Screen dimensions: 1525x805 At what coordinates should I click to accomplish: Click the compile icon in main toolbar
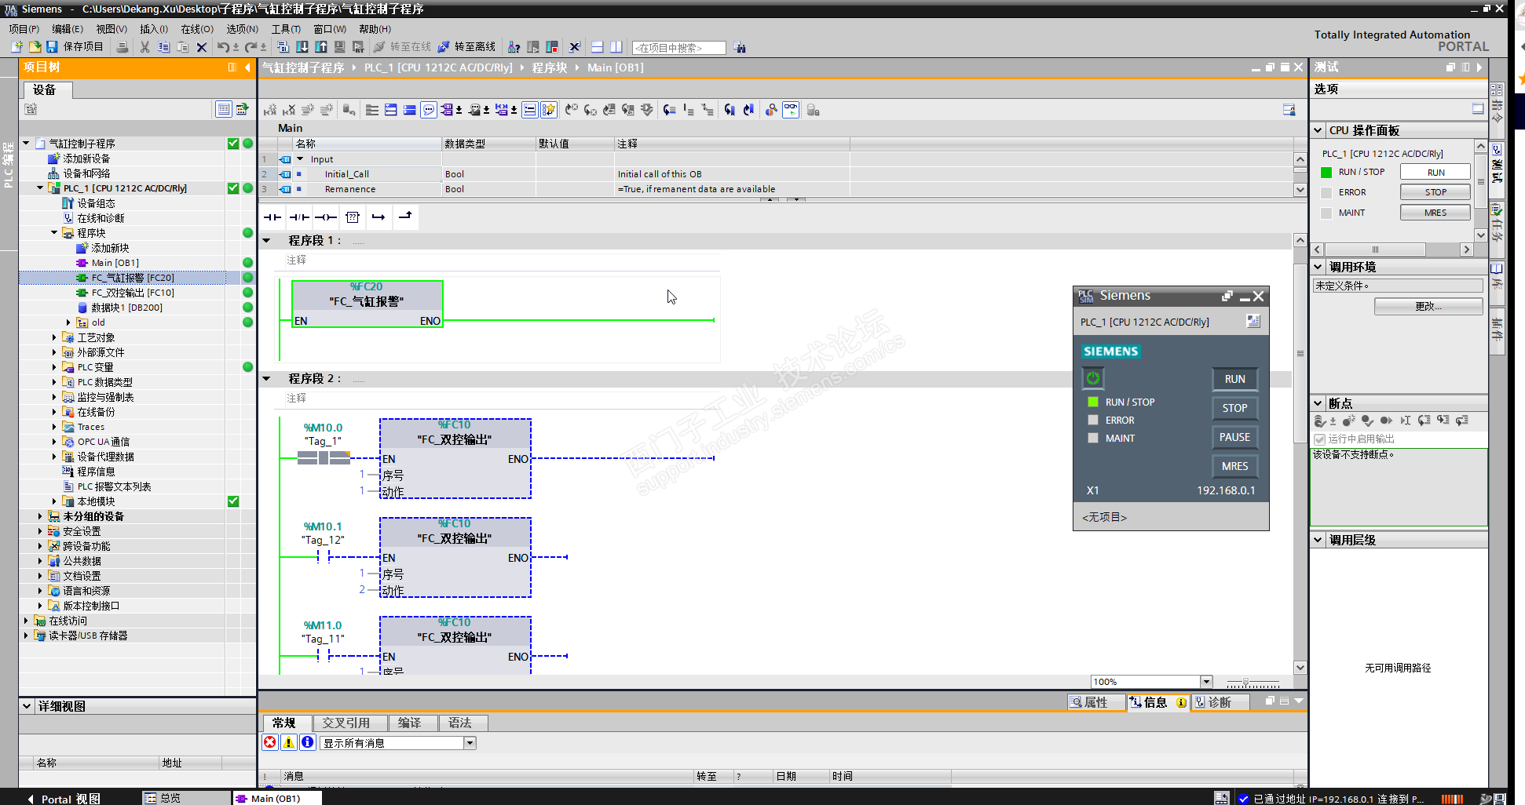(x=283, y=47)
